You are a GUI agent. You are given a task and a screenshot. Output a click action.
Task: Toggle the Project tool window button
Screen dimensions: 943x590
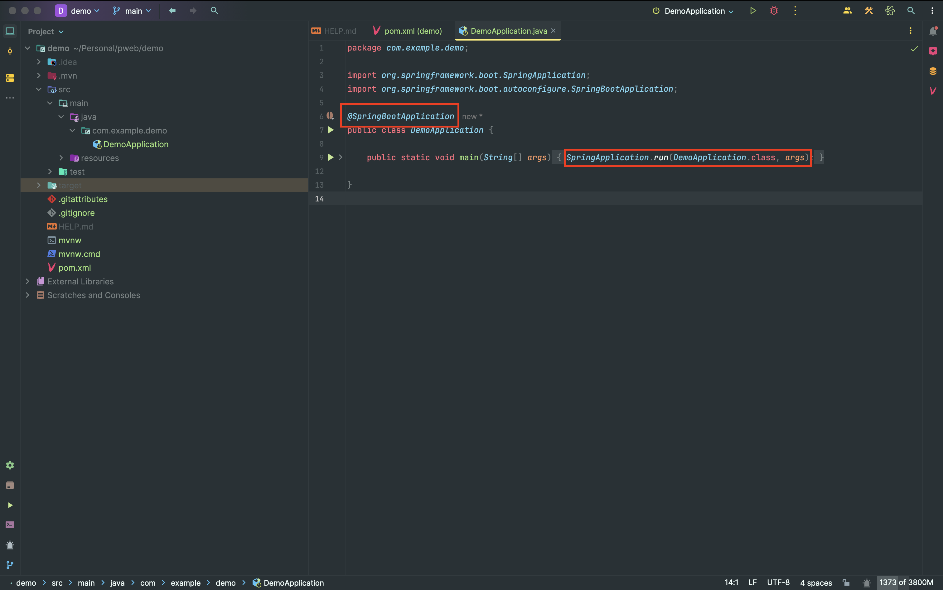[x=10, y=31]
